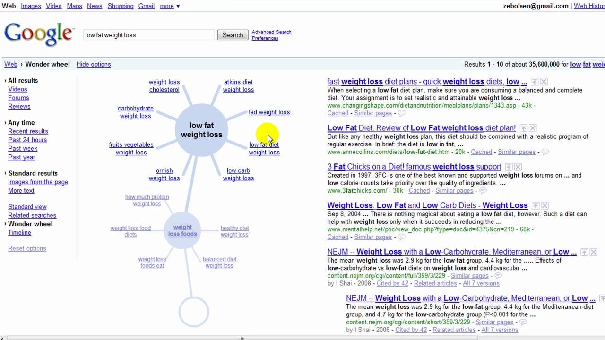
Task: Select faded 'healthy diet weight loss' spoke
Action: [234, 231]
